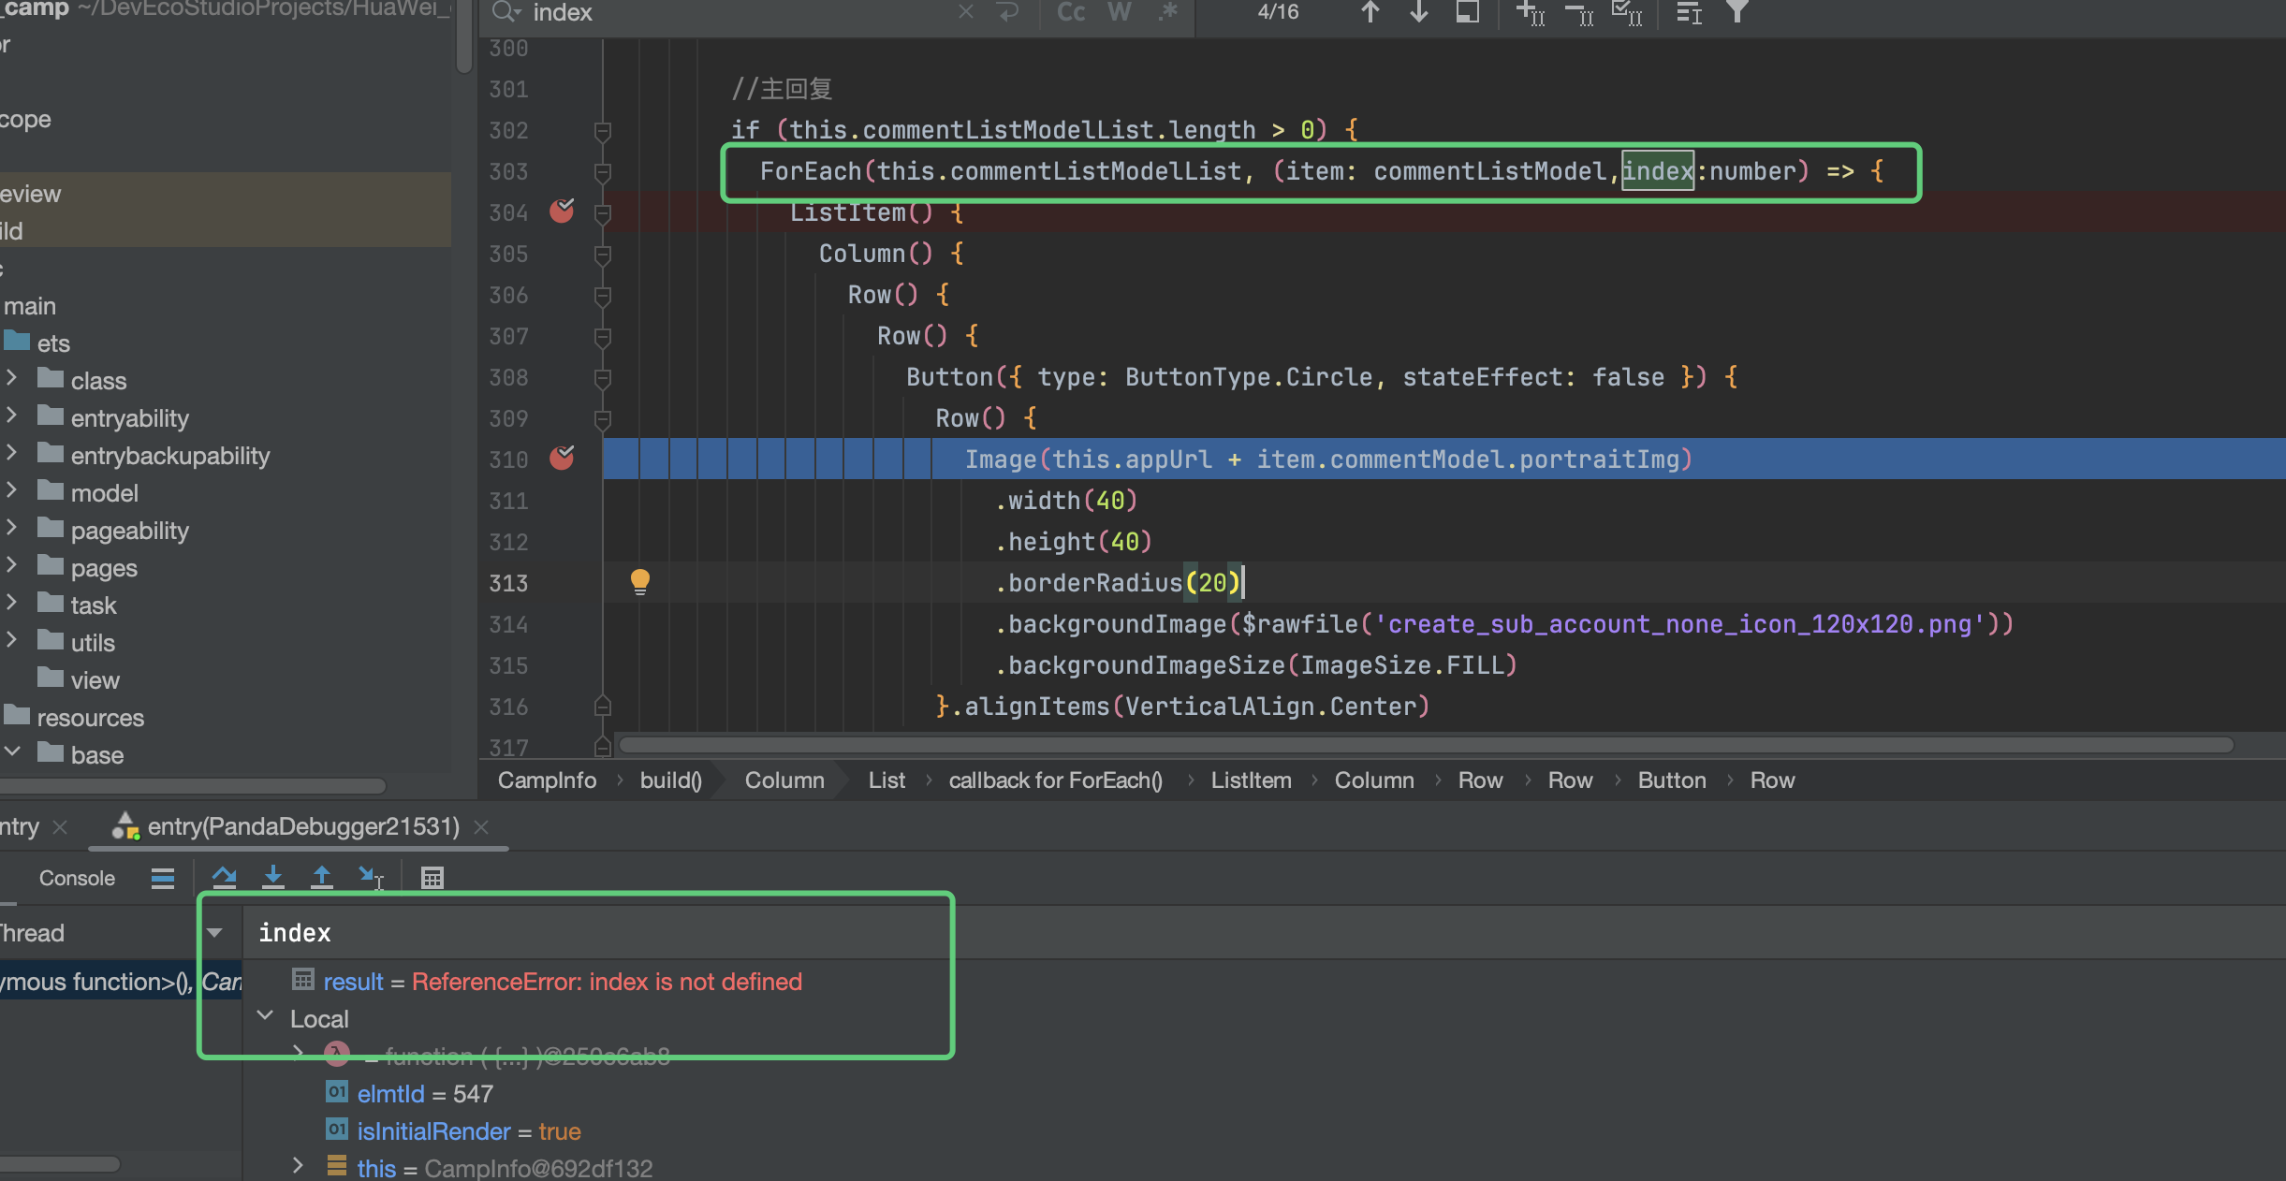Click Button breadcrumb
Screen dimensions: 2286x1181
1672,780
